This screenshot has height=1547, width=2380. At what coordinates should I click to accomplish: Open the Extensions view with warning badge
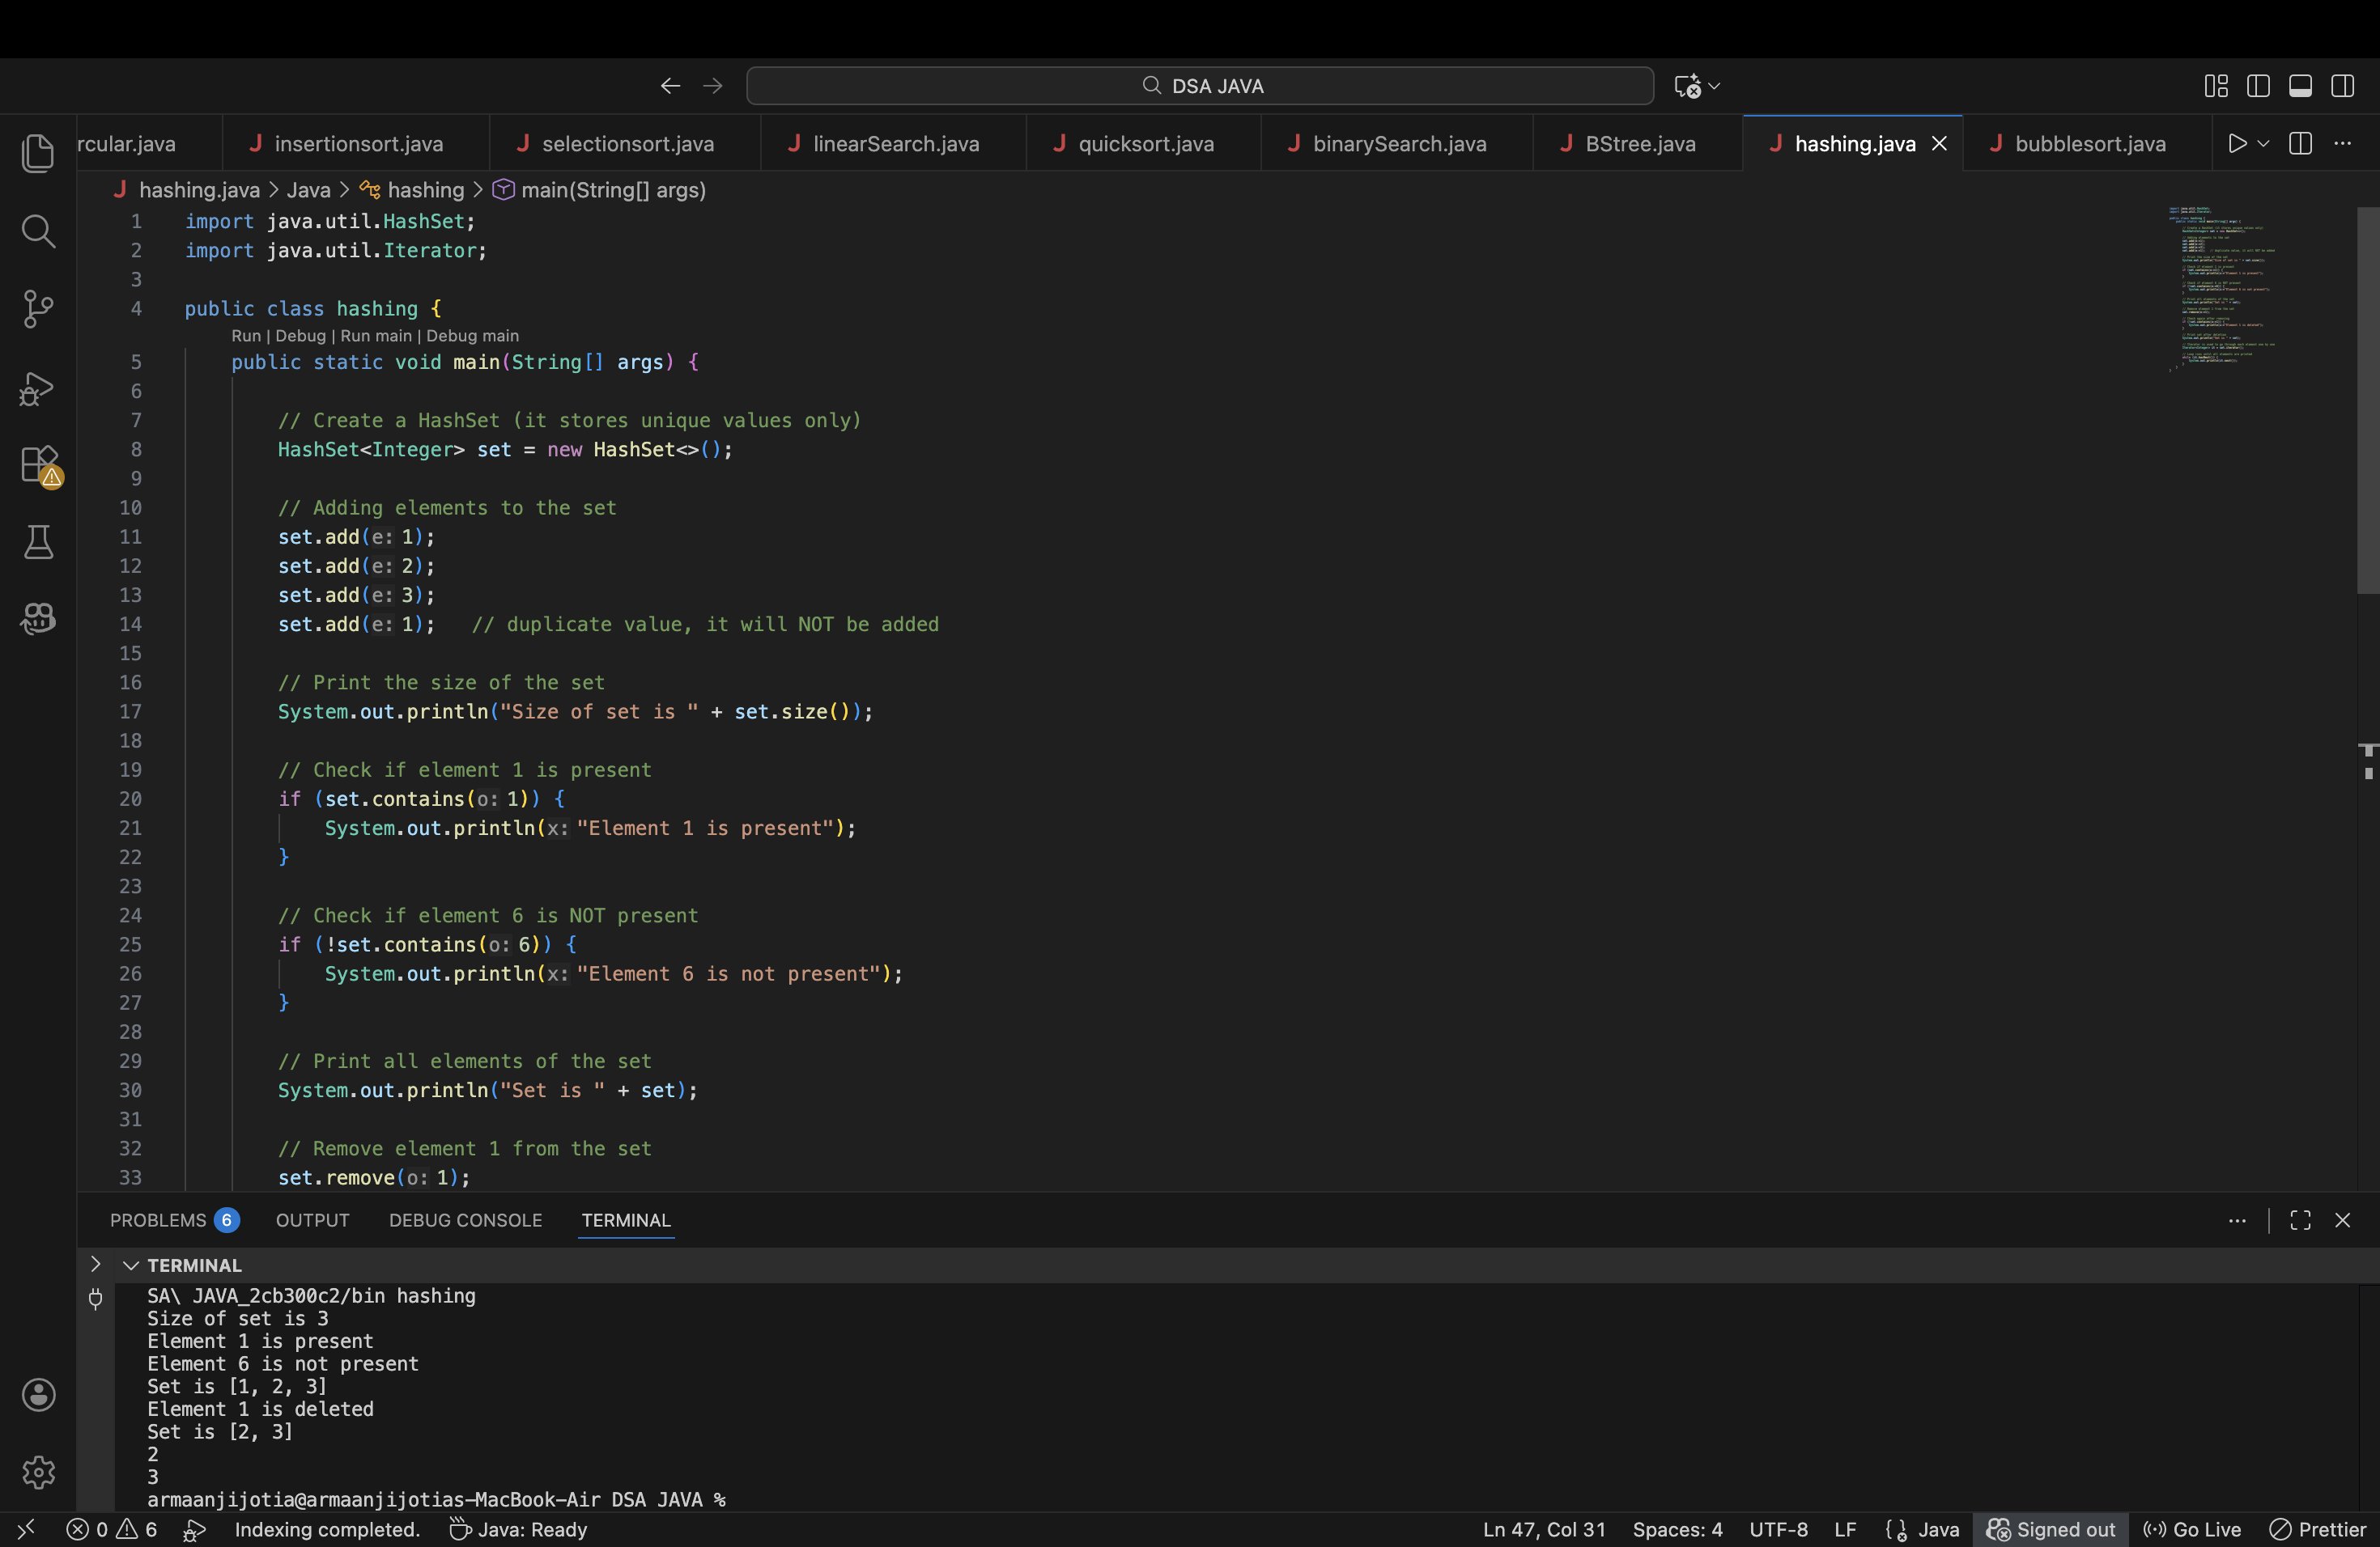click(40, 466)
